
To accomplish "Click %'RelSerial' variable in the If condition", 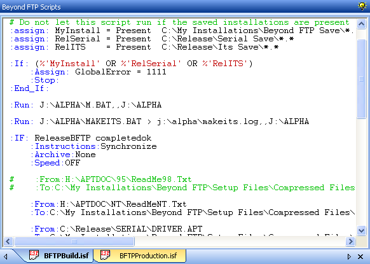I will click(151, 64).
